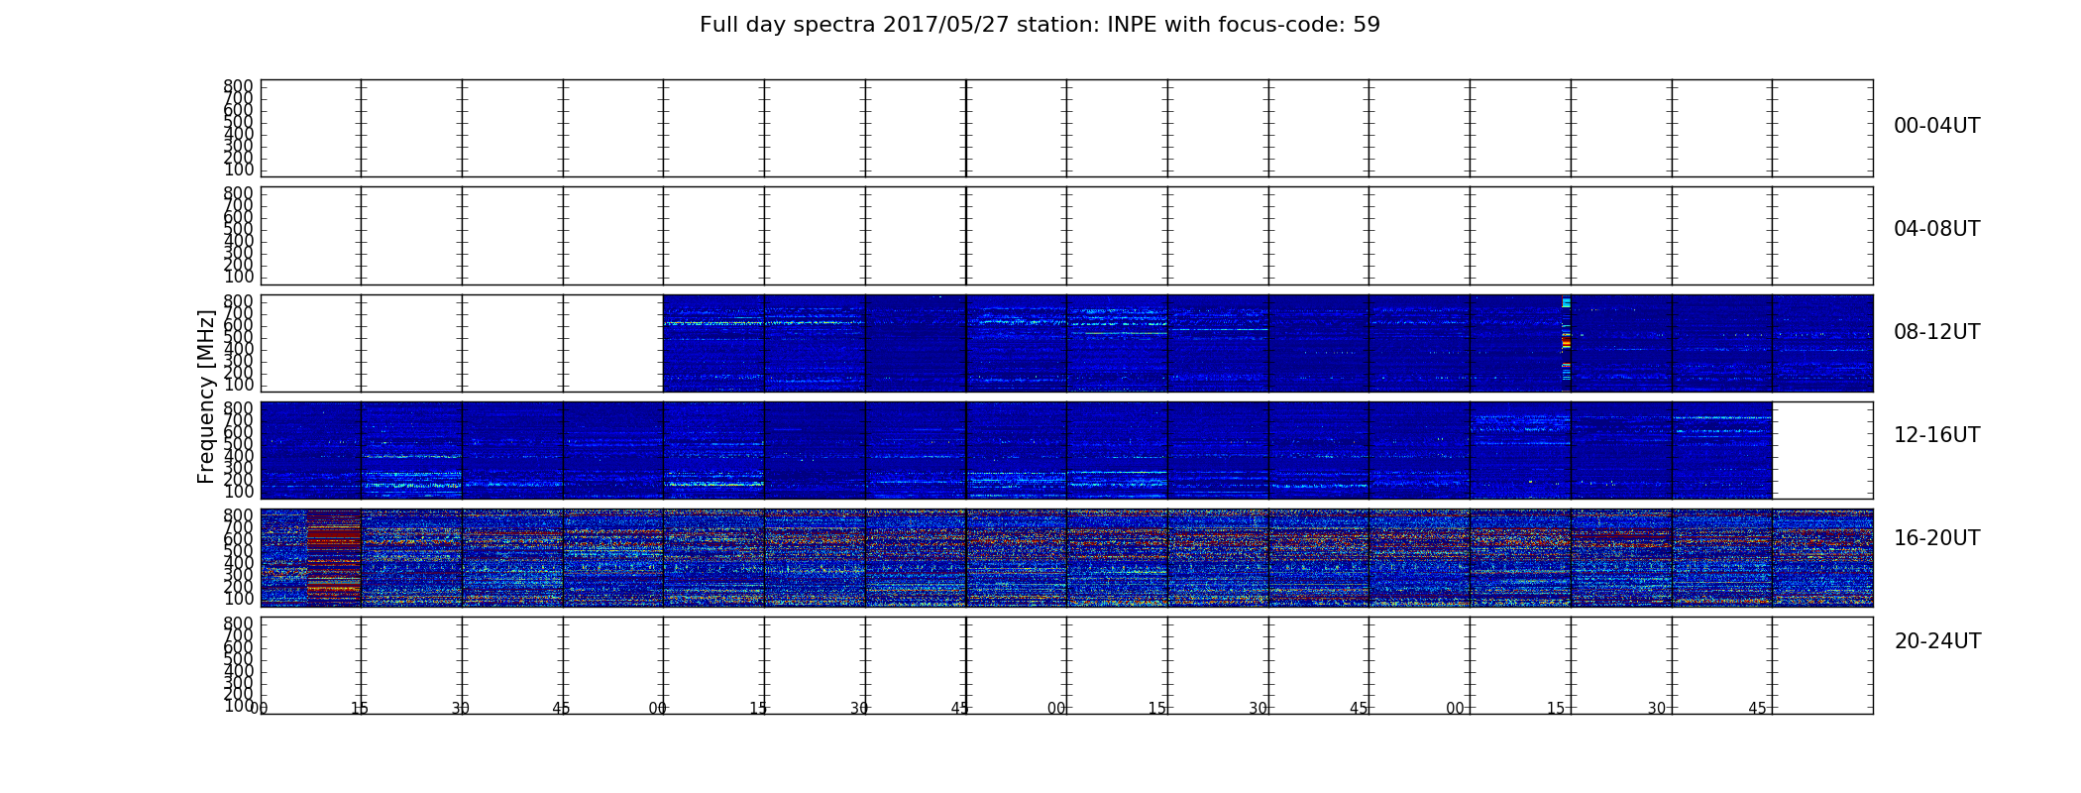Select the '20-24UT' panel label
Screen dimensions: 2081x793
tap(1937, 641)
